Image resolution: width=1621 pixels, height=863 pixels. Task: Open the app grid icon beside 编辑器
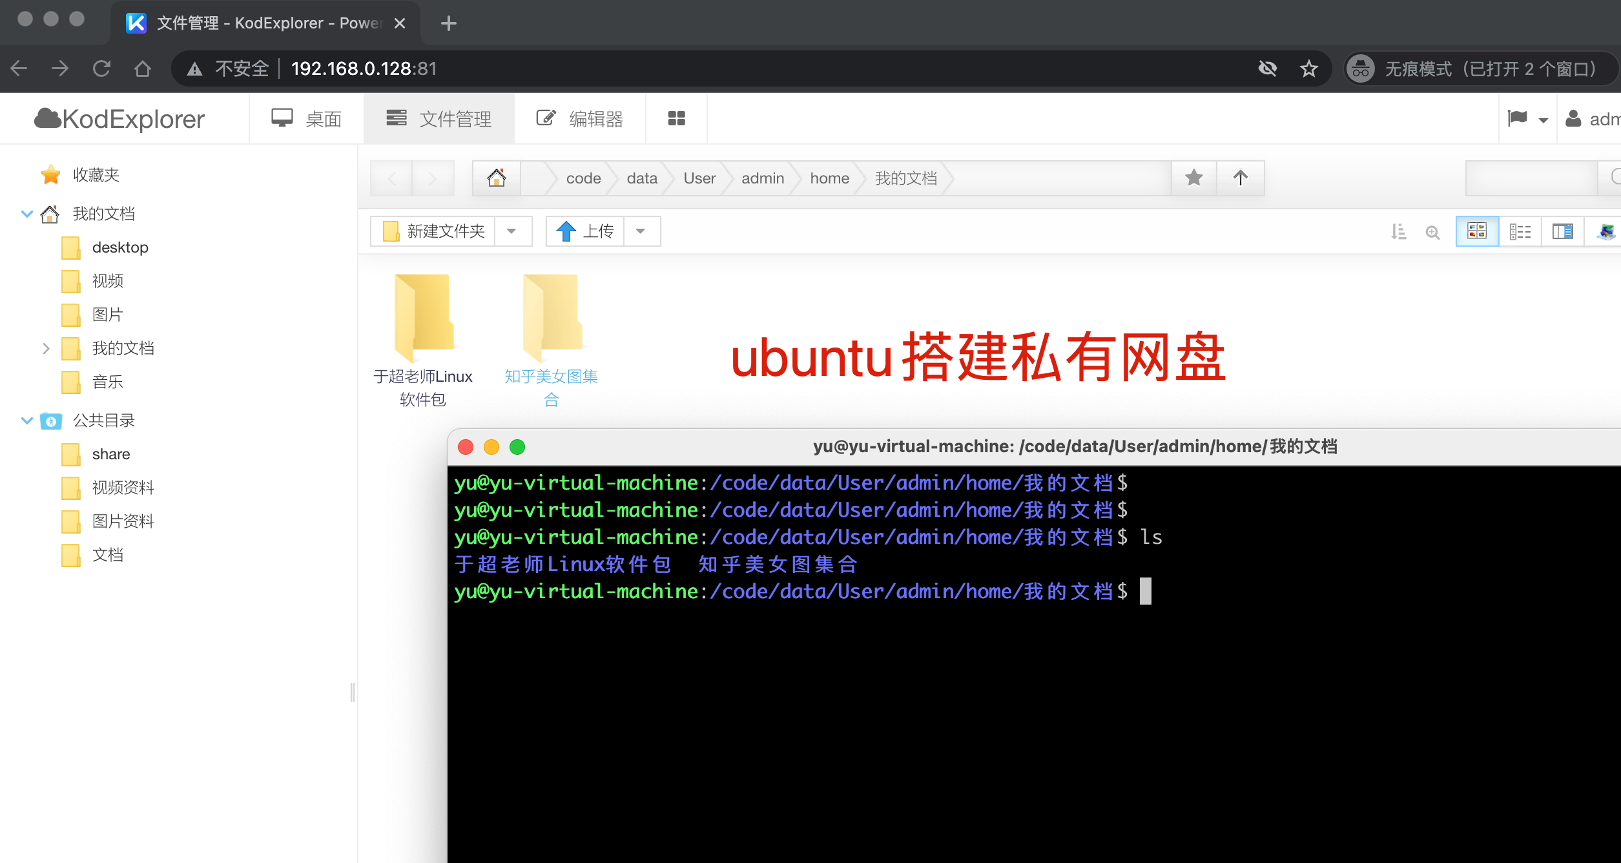click(x=676, y=118)
